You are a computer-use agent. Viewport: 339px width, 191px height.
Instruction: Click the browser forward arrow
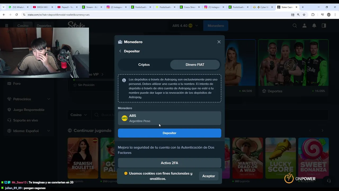coord(10,15)
